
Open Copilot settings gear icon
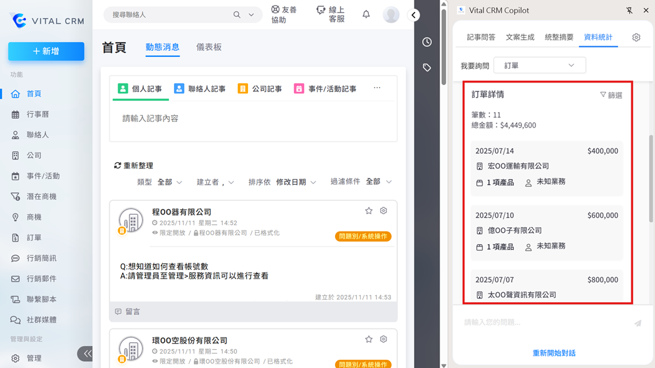[636, 38]
